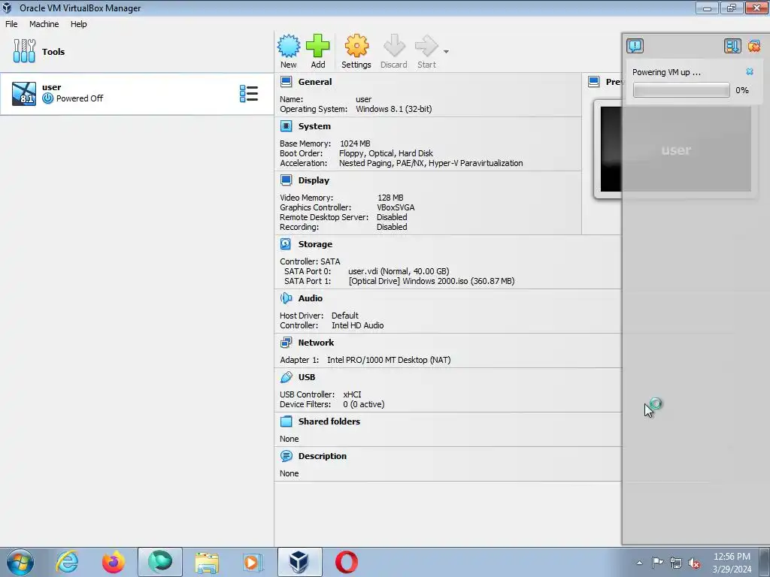Click the Shared folders section icon
770x577 pixels.
[286, 421]
